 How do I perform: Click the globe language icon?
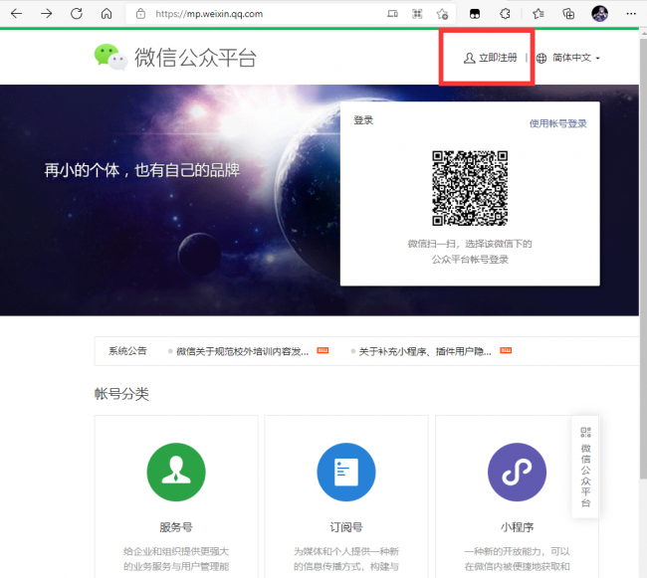[x=541, y=58]
